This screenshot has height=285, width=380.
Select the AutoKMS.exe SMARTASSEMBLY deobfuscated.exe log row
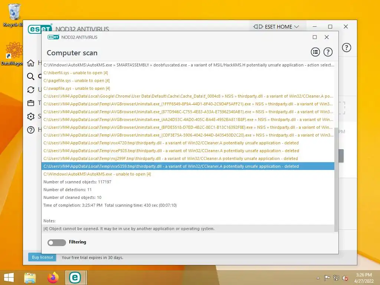188,65
